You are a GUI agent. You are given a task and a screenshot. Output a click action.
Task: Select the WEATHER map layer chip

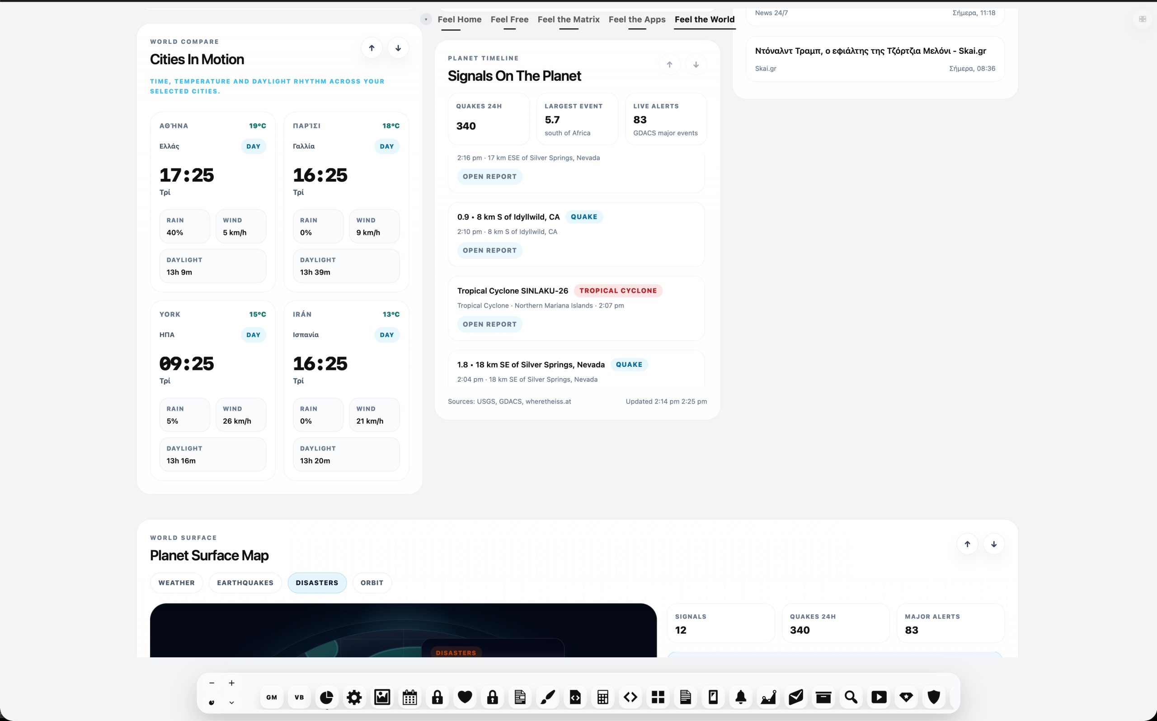point(176,583)
